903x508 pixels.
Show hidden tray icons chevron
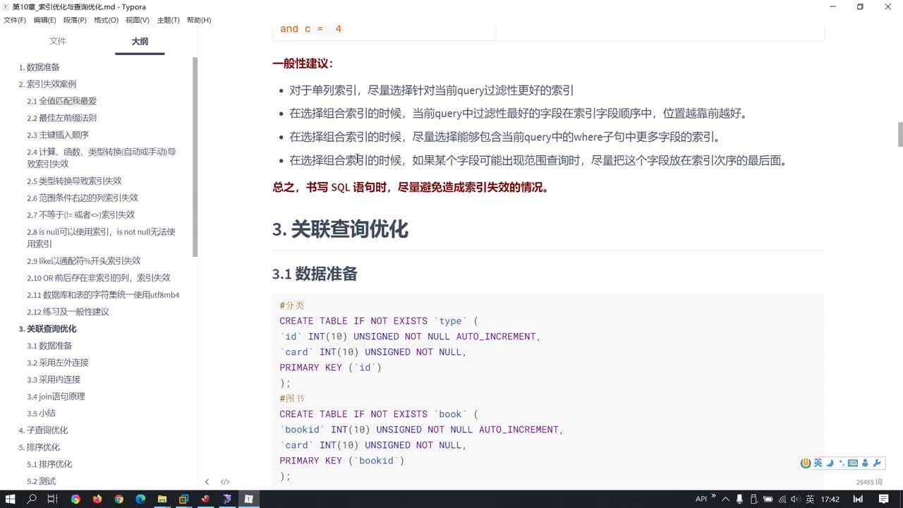pyautogui.click(x=725, y=499)
